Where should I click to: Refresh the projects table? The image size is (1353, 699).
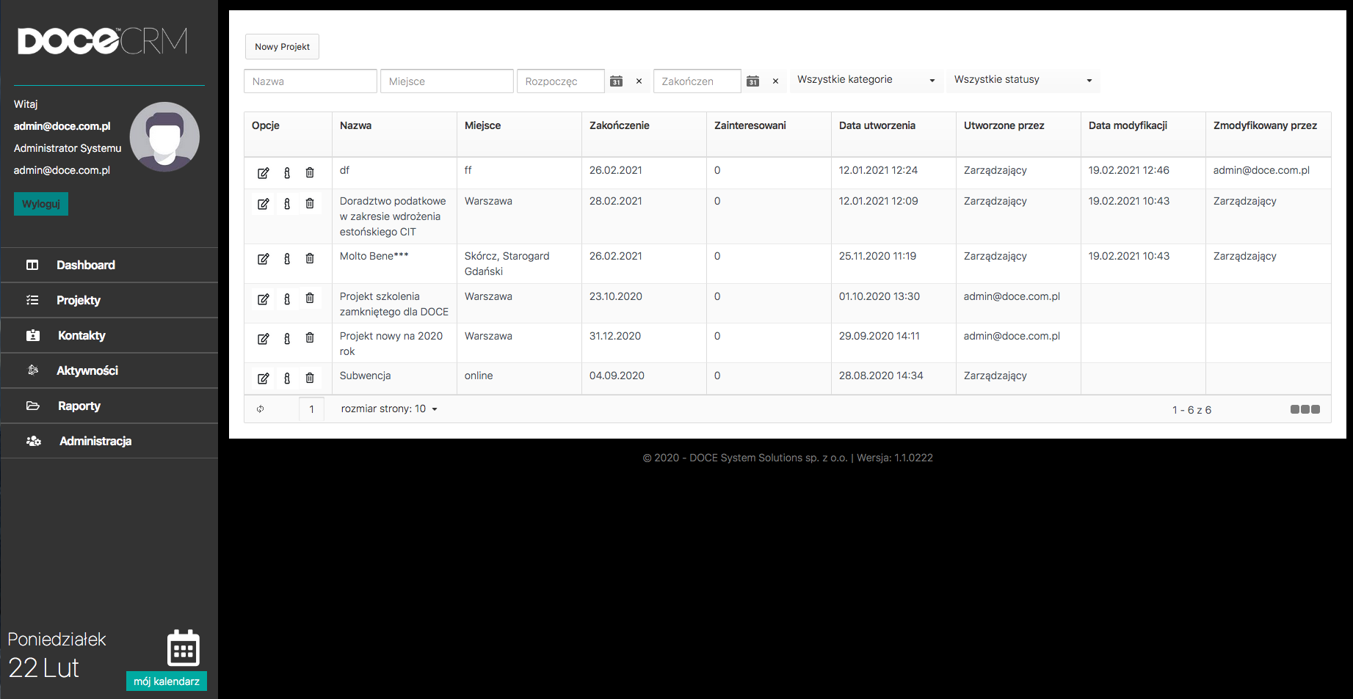(260, 409)
